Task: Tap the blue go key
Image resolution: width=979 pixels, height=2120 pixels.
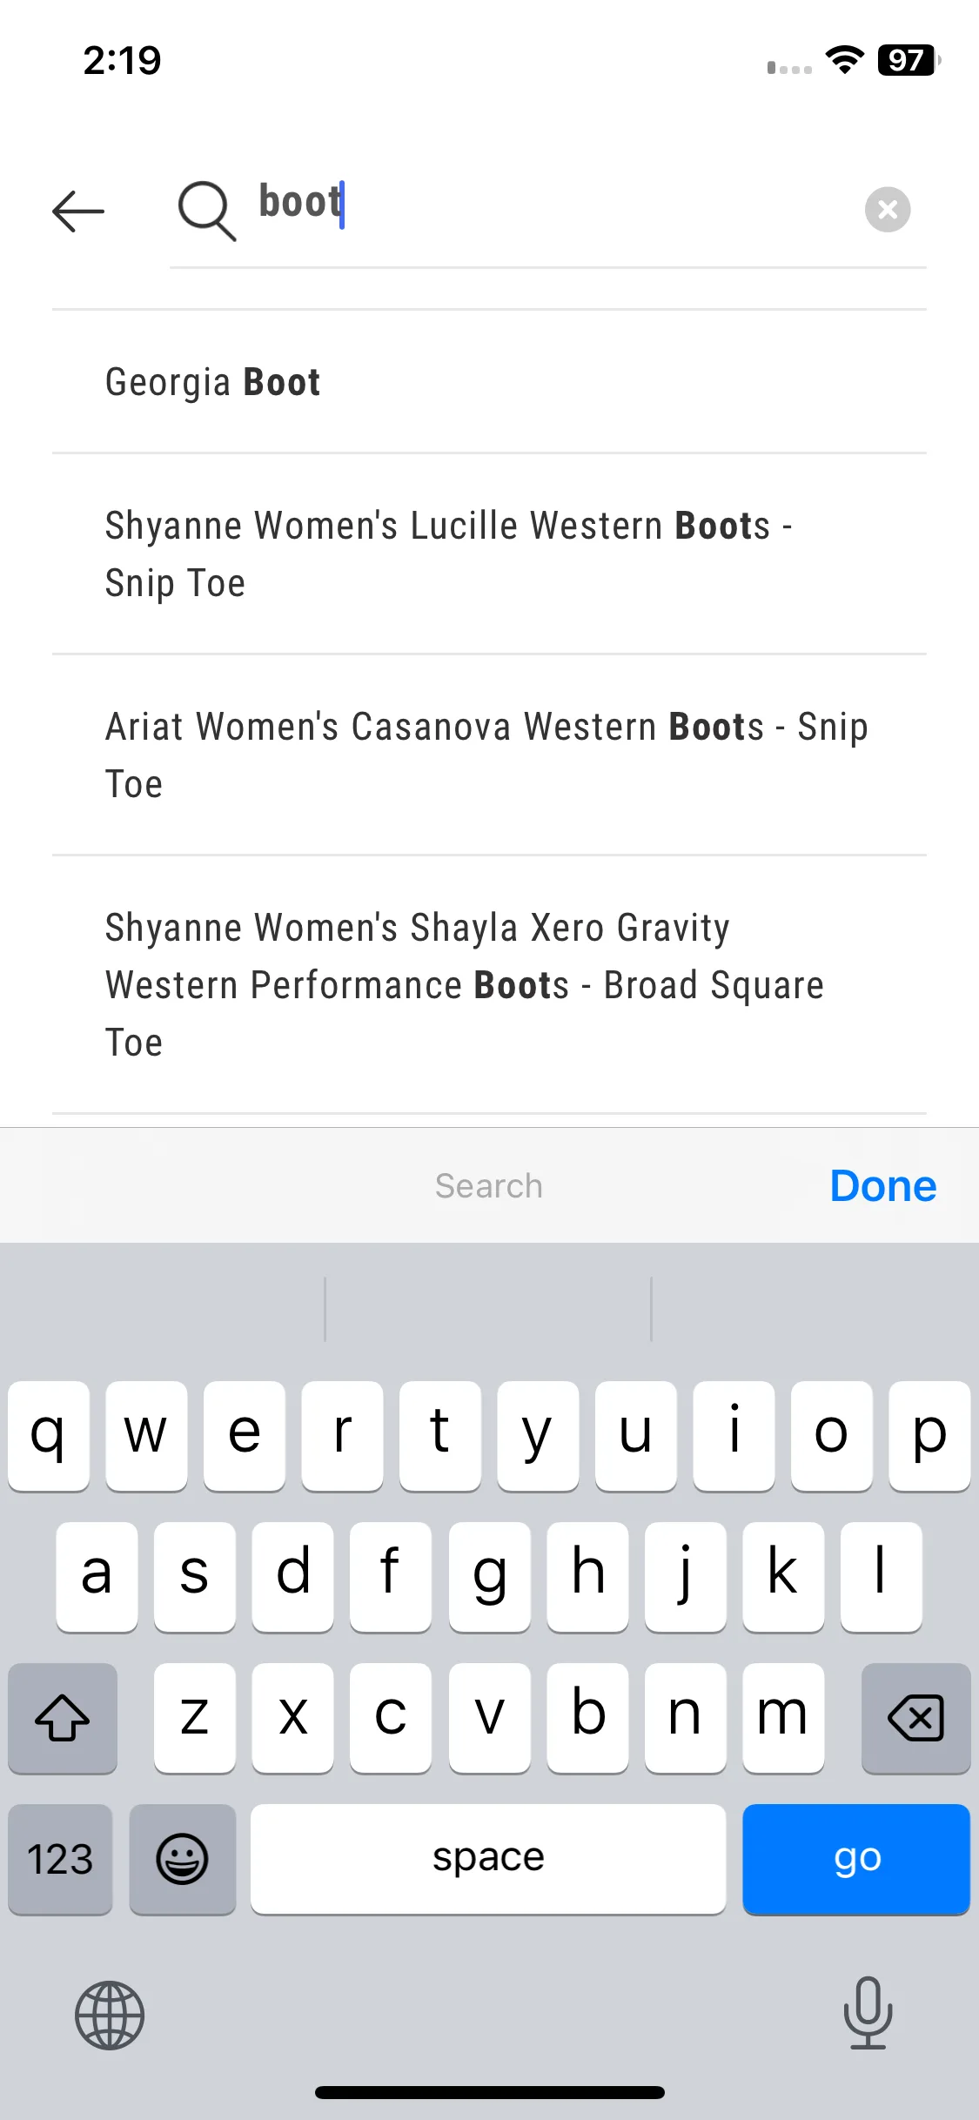Action: (x=856, y=1859)
